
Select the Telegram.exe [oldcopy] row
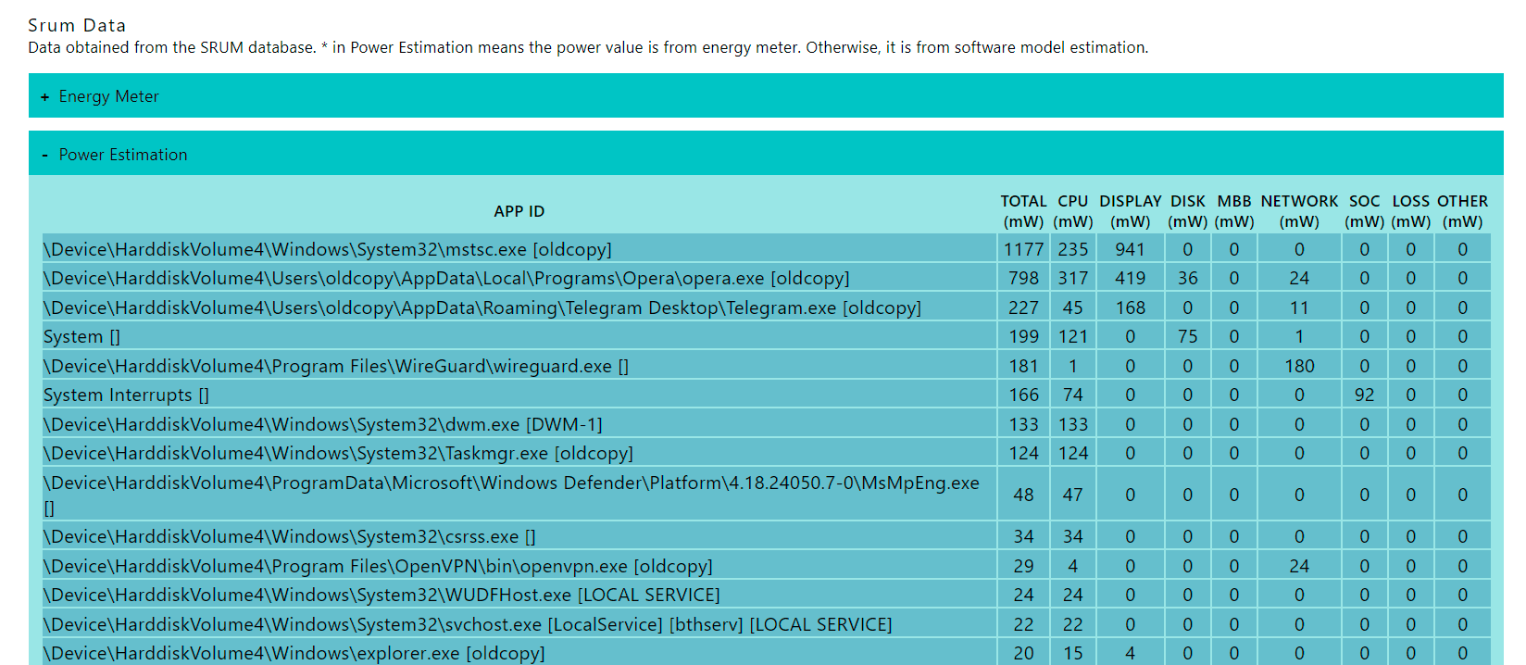(x=767, y=307)
